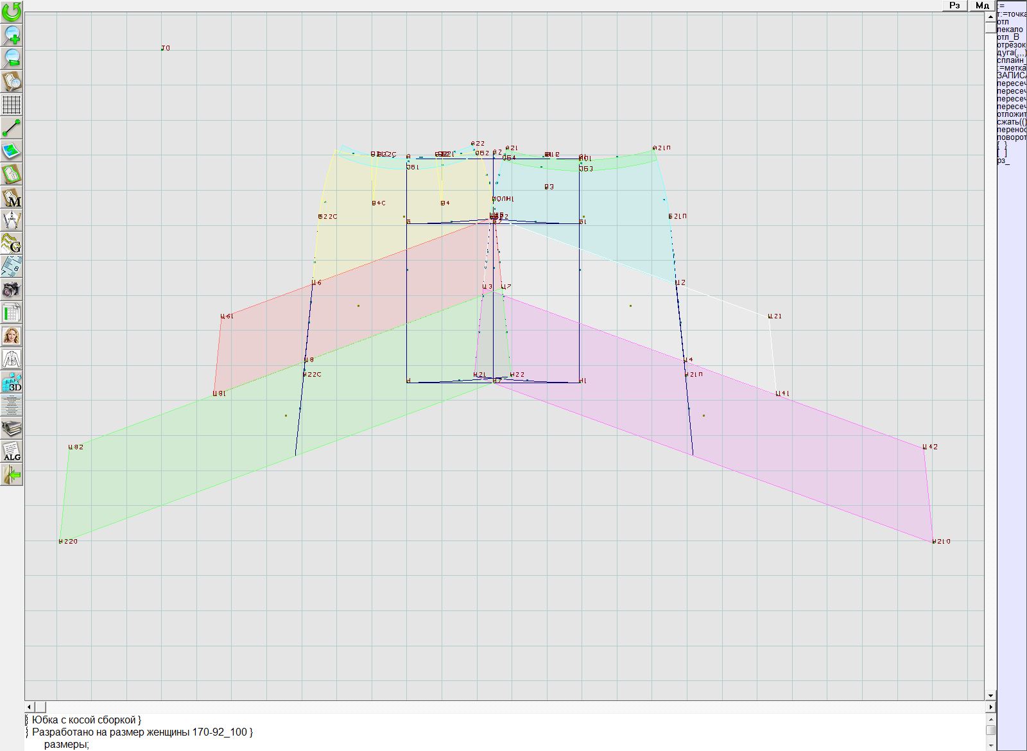
Task: Click the camera snapshot icon
Action: click(12, 289)
